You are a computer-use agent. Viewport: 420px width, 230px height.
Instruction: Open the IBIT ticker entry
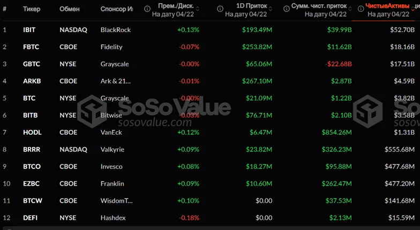click(x=29, y=29)
